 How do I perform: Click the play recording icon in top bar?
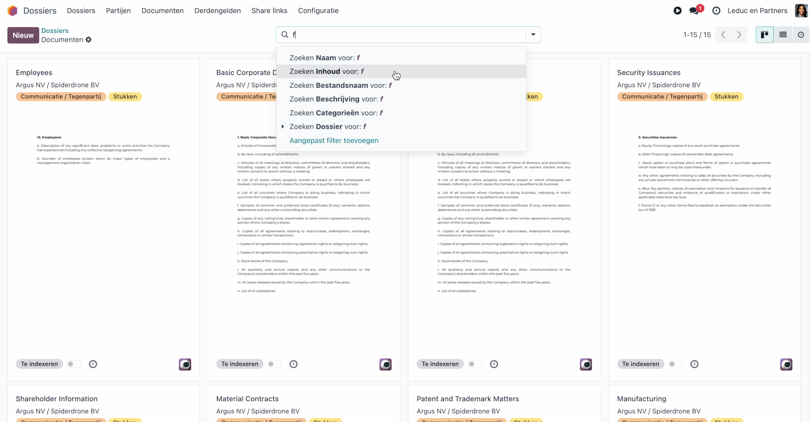[677, 11]
